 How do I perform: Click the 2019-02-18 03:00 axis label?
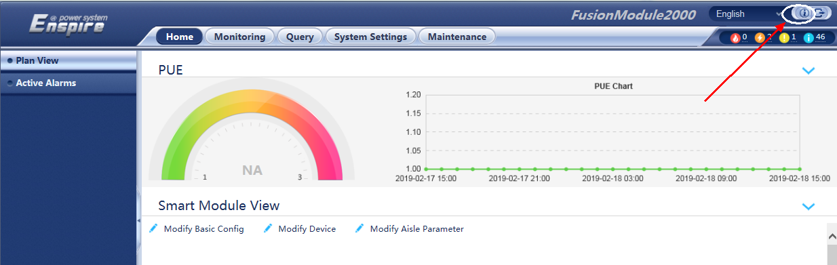(x=612, y=179)
